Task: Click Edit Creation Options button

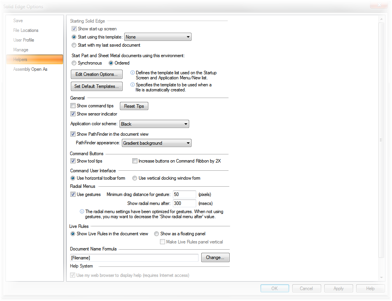Action: tap(97, 74)
